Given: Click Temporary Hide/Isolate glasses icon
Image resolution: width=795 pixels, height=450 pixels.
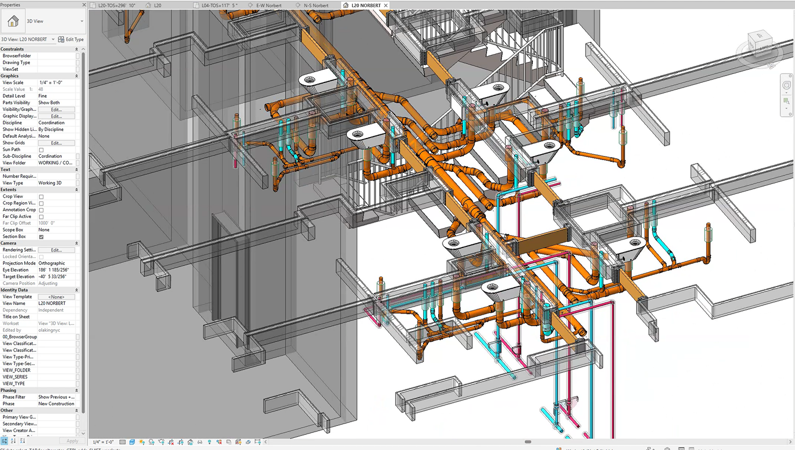Looking at the screenshot, I should click(200, 442).
